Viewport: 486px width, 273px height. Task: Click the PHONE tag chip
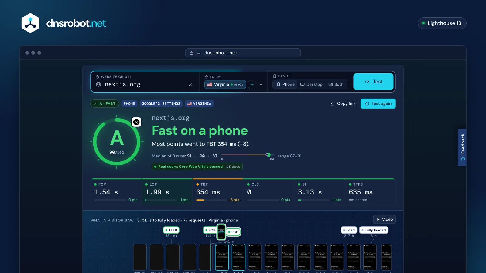coord(129,104)
